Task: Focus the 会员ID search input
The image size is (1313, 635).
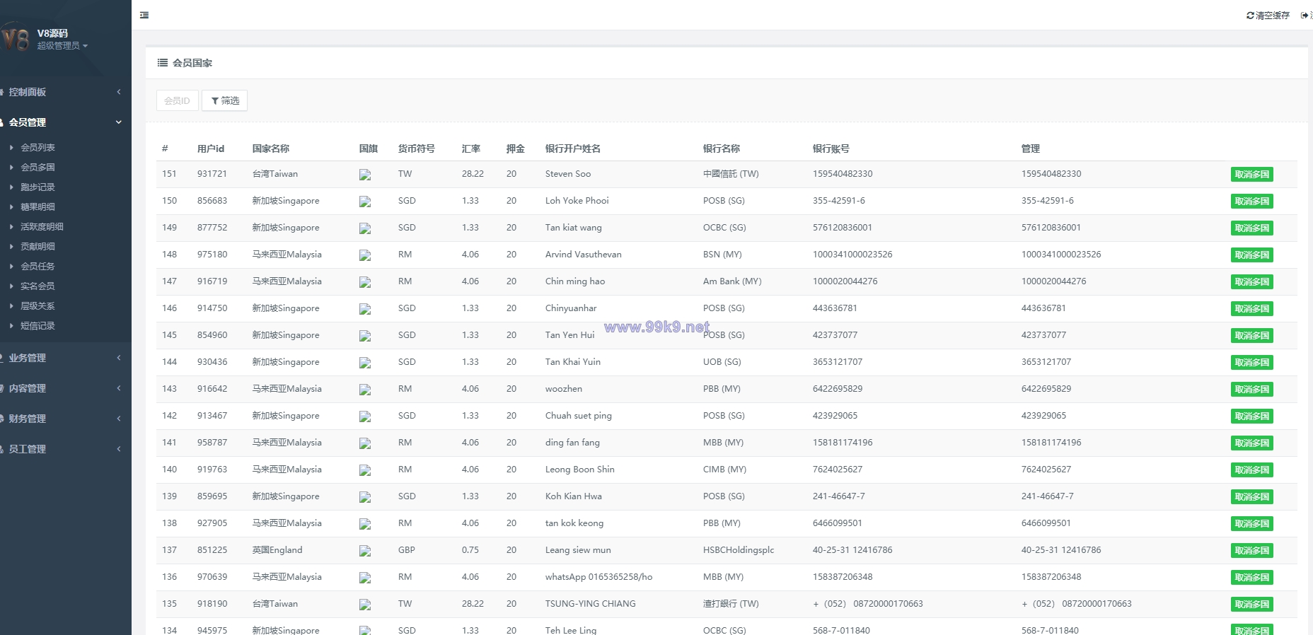Action: point(178,100)
